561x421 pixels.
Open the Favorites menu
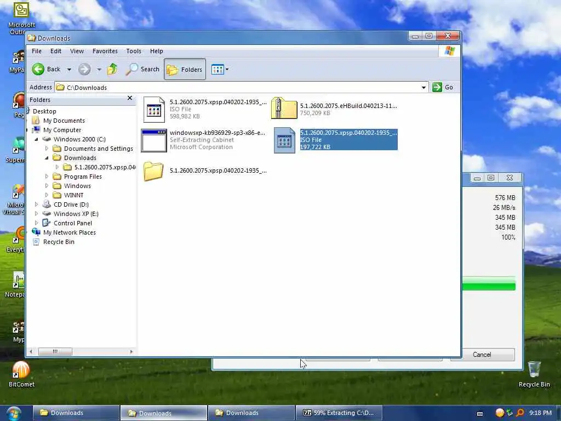click(105, 51)
